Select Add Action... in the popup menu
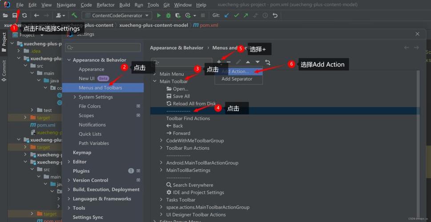Image resolution: width=431 pixels, height=222 pixels. pyautogui.click(x=236, y=71)
